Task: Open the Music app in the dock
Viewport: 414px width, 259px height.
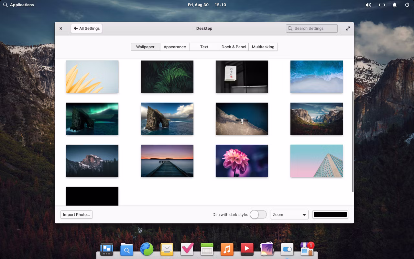Action: click(x=227, y=249)
